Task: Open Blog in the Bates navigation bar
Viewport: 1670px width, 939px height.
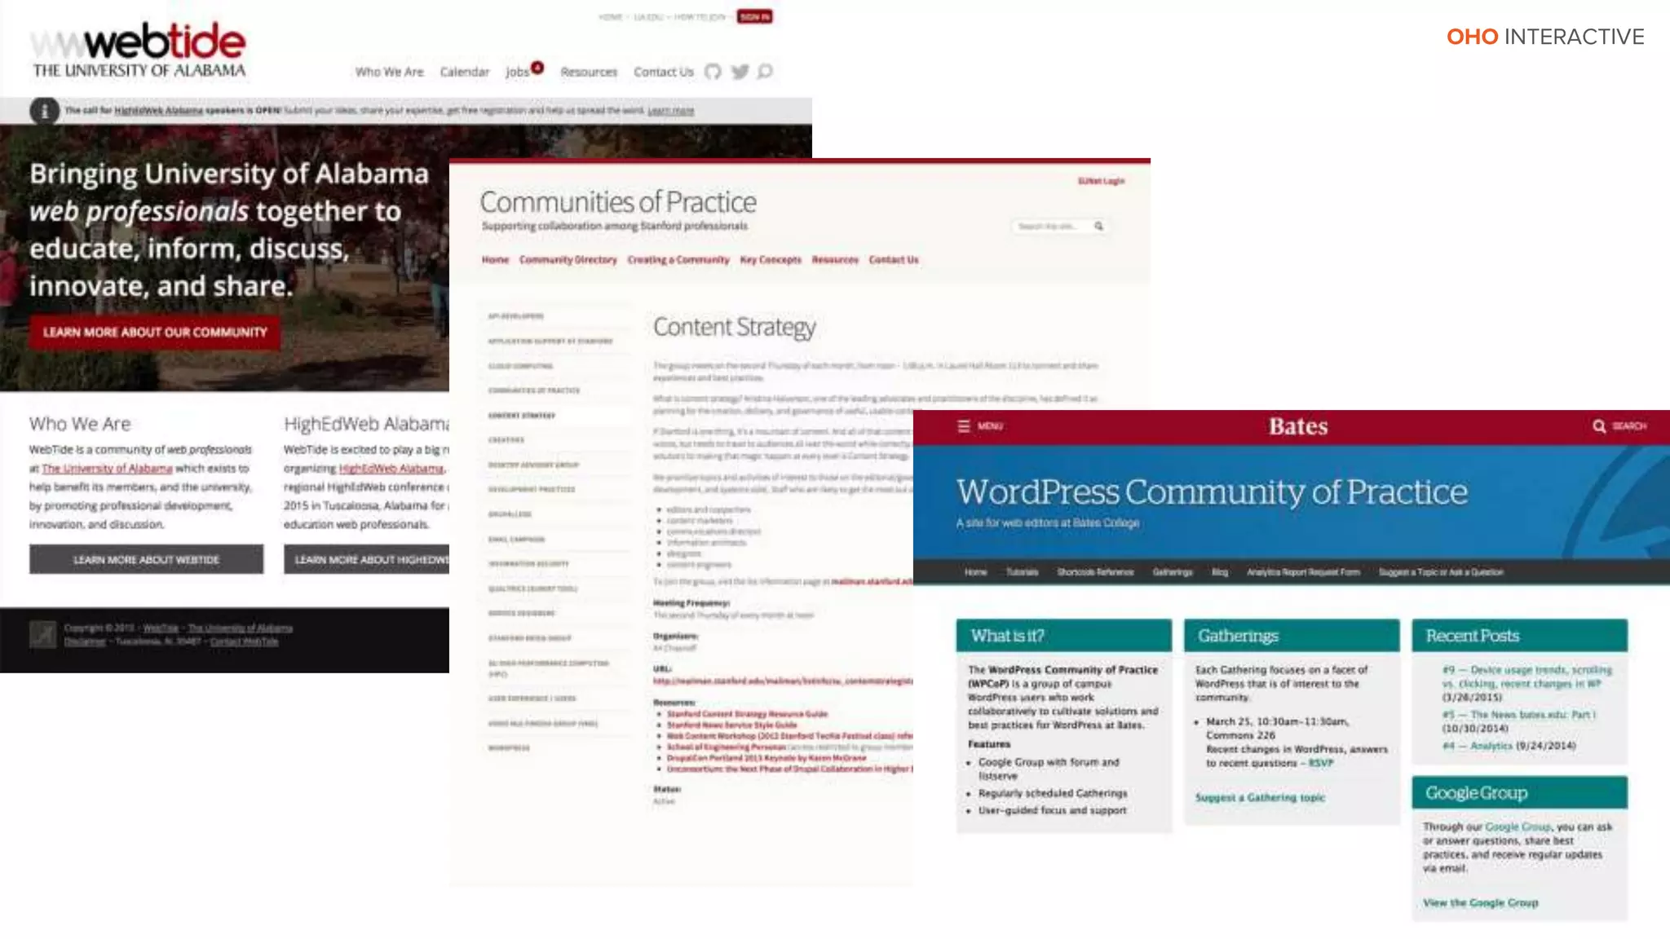Action: [x=1219, y=572]
